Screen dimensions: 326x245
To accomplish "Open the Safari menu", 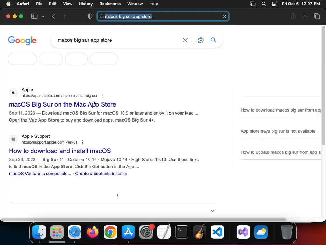I will coord(23,4).
